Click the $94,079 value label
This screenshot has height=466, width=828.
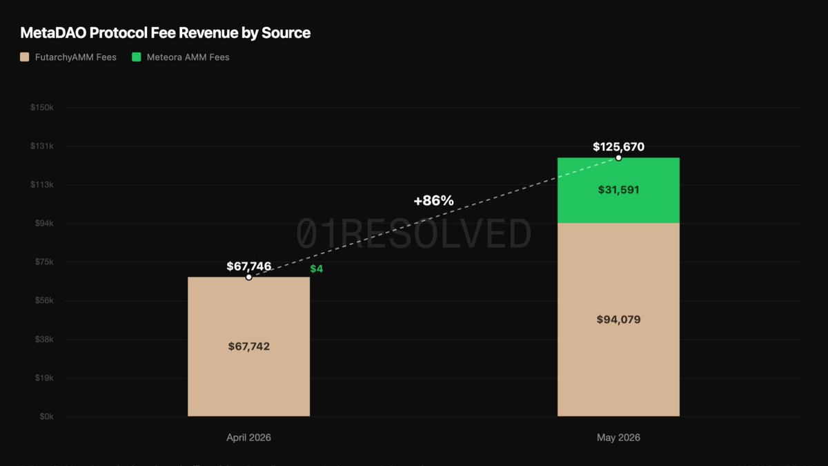point(618,320)
